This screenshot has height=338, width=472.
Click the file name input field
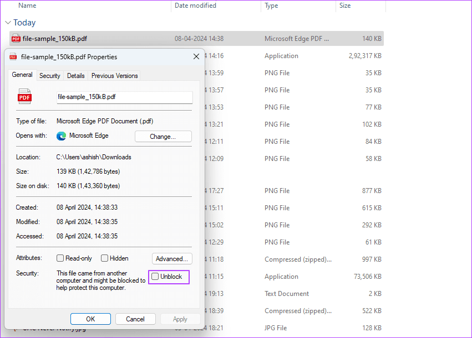click(125, 97)
